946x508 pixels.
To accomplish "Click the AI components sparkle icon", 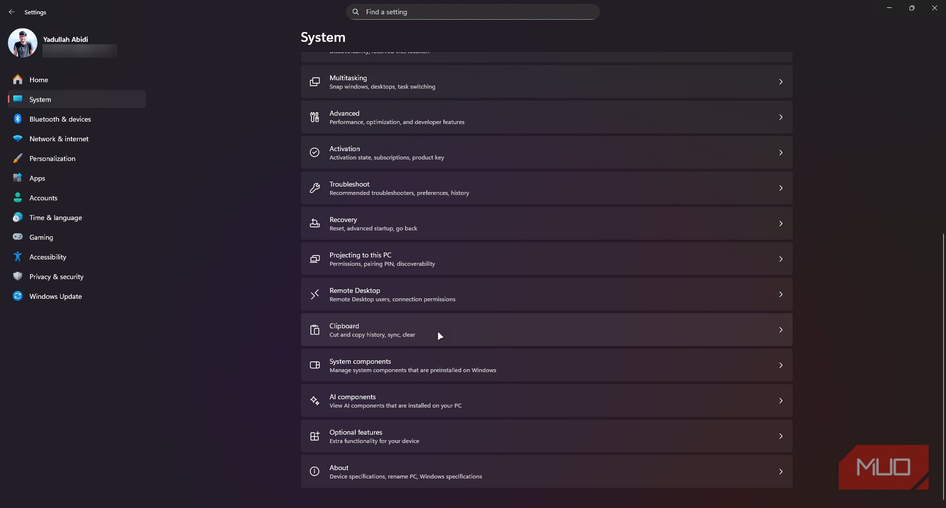I will (314, 401).
